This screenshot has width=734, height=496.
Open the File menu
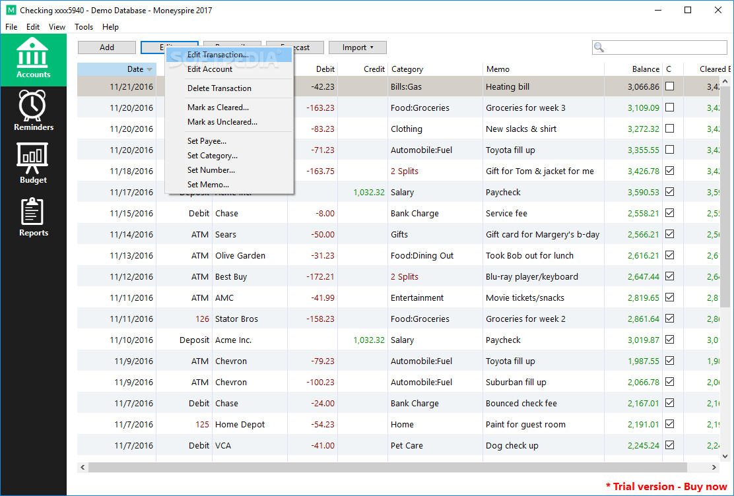point(11,27)
